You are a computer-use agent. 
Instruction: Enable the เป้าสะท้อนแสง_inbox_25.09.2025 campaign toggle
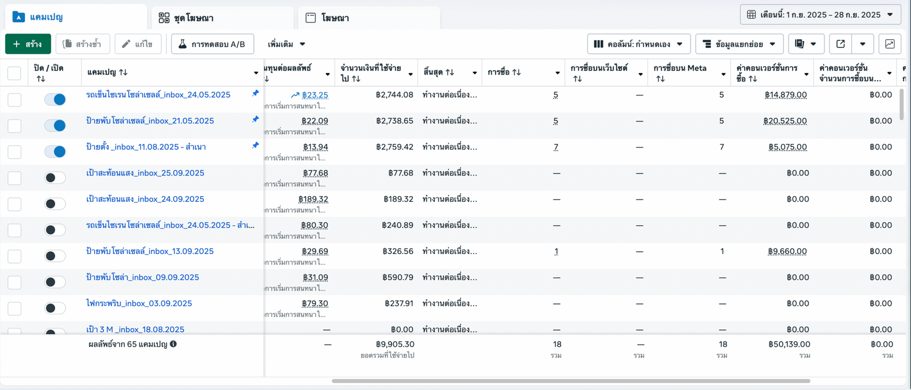coord(55,178)
